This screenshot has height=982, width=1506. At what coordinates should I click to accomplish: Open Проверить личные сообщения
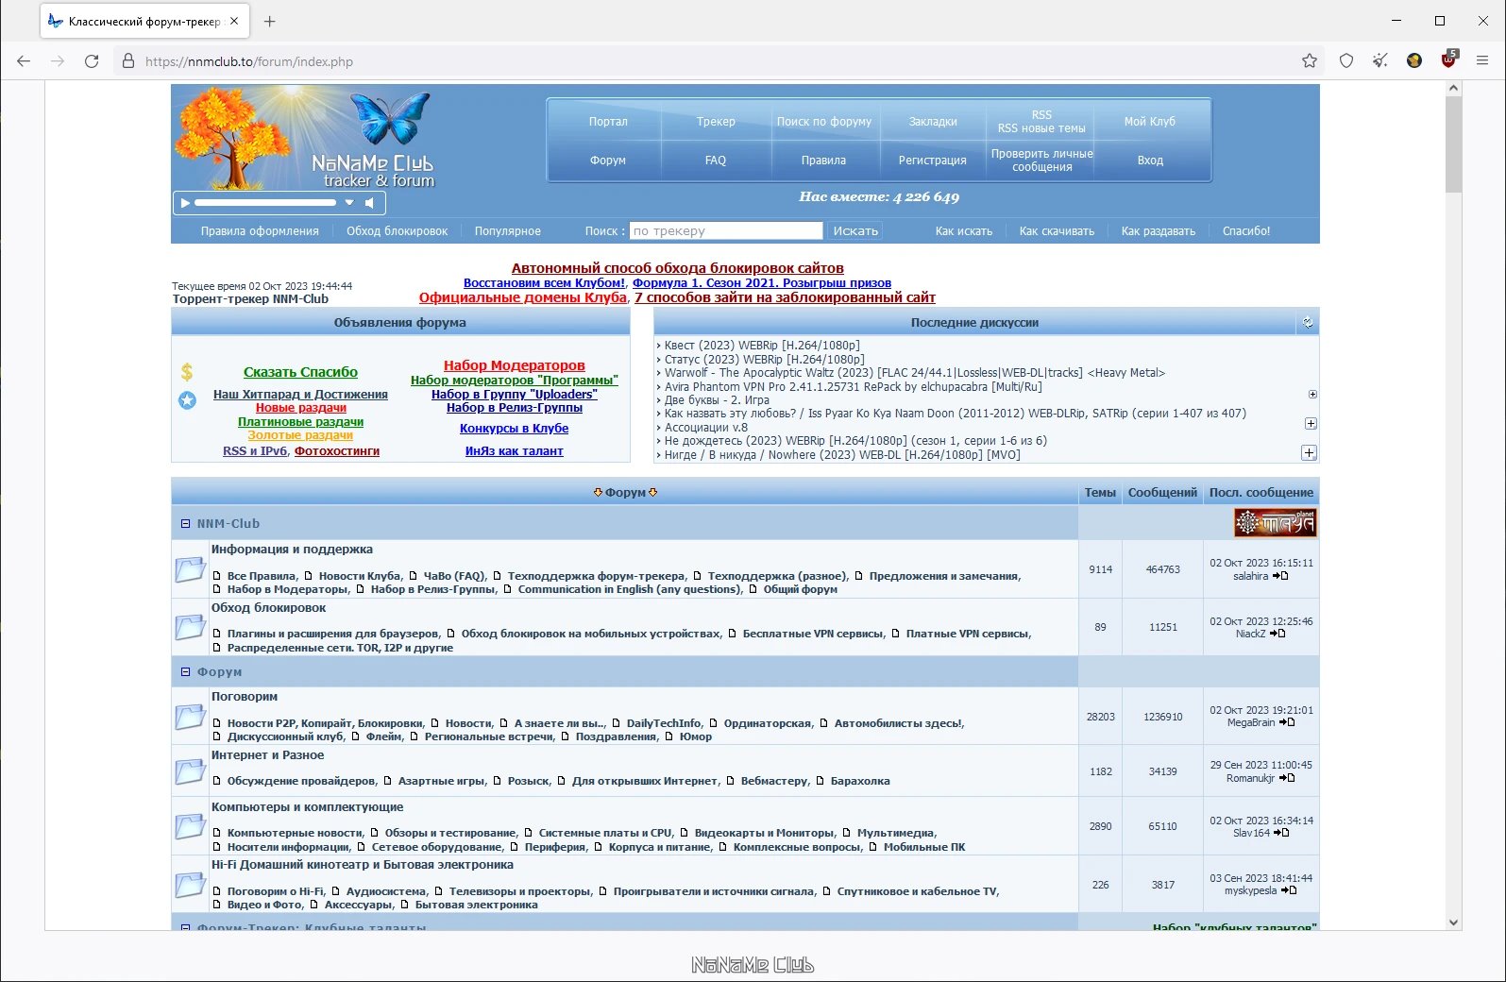tap(1042, 161)
